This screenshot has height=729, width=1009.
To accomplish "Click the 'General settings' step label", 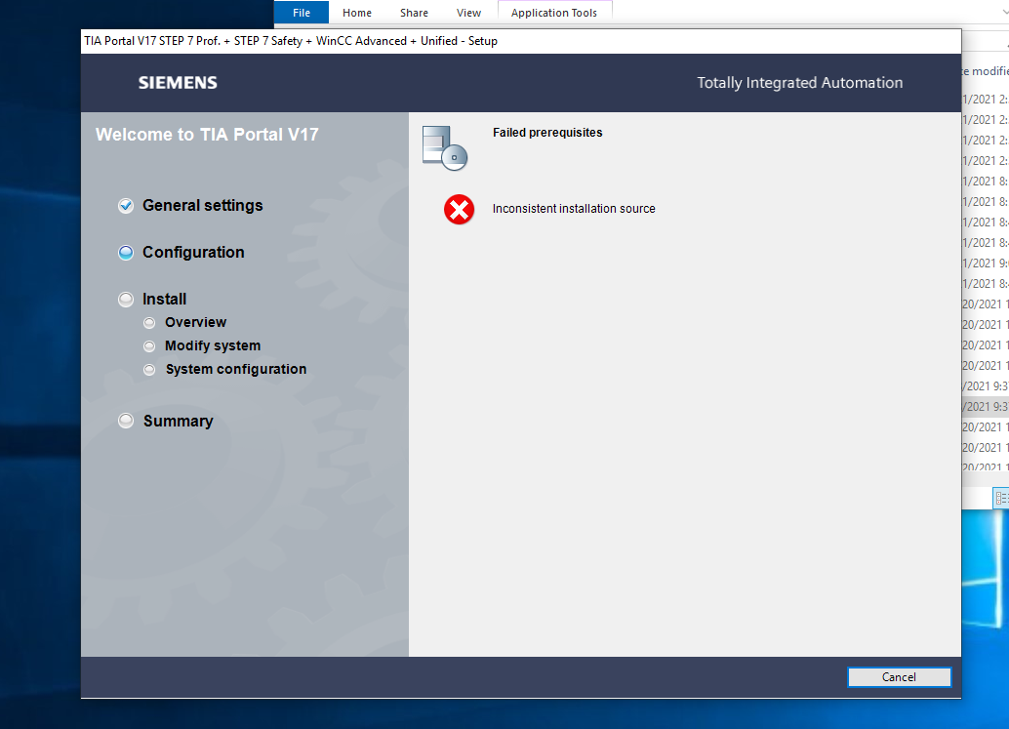I will point(203,205).
